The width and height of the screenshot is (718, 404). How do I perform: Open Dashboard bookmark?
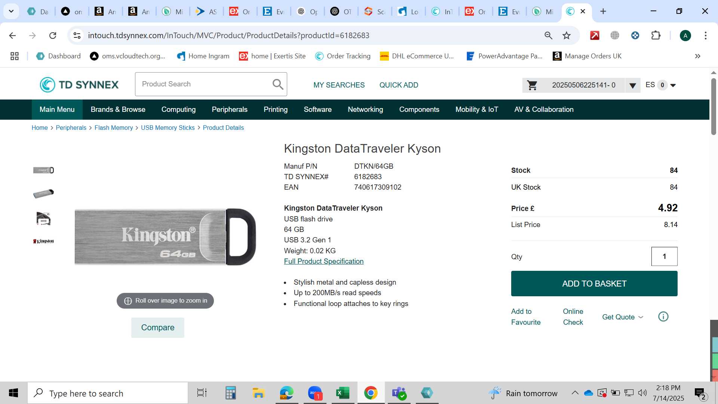(58, 56)
